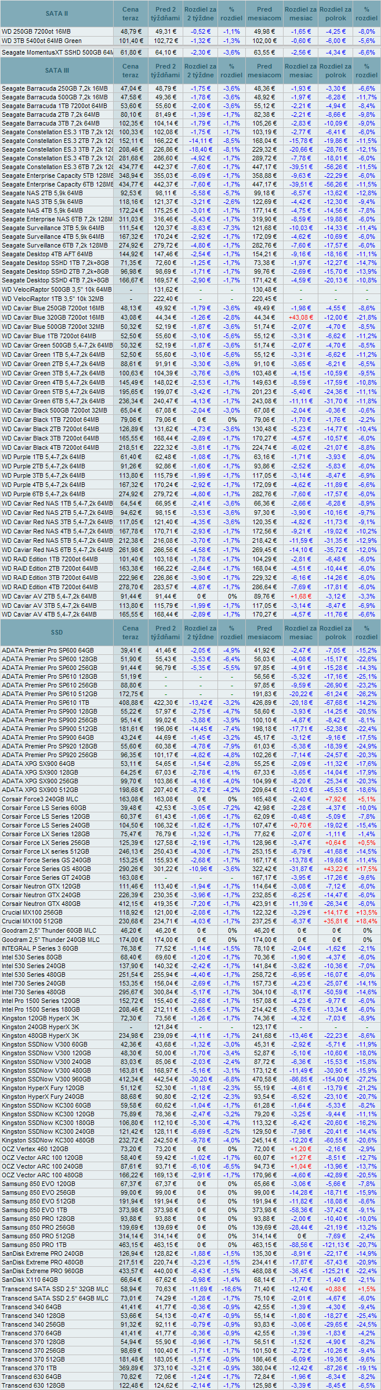The image size is (381, 1390).
Task: Click the SATA III section header
Action: pos(57,70)
